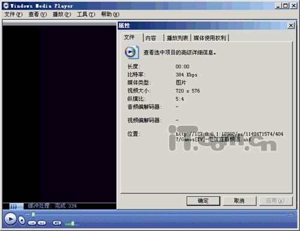This screenshot has height=231, width=300.
Task: Click the 确定 button
Action: tap(203, 201)
